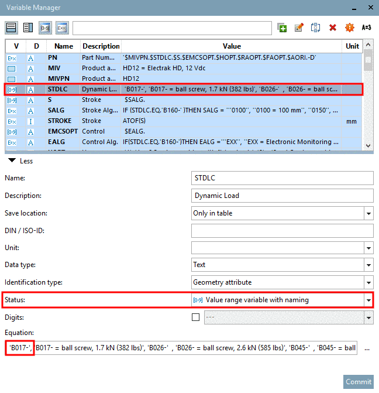Click the Value column header
Screen dimensions: 379x393
click(x=232, y=46)
